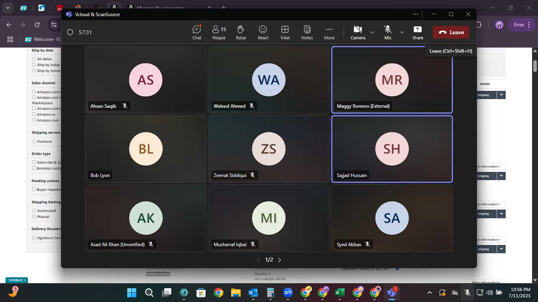Image resolution: width=538 pixels, height=302 pixels.
Task: Share your screen content
Action: [418, 32]
